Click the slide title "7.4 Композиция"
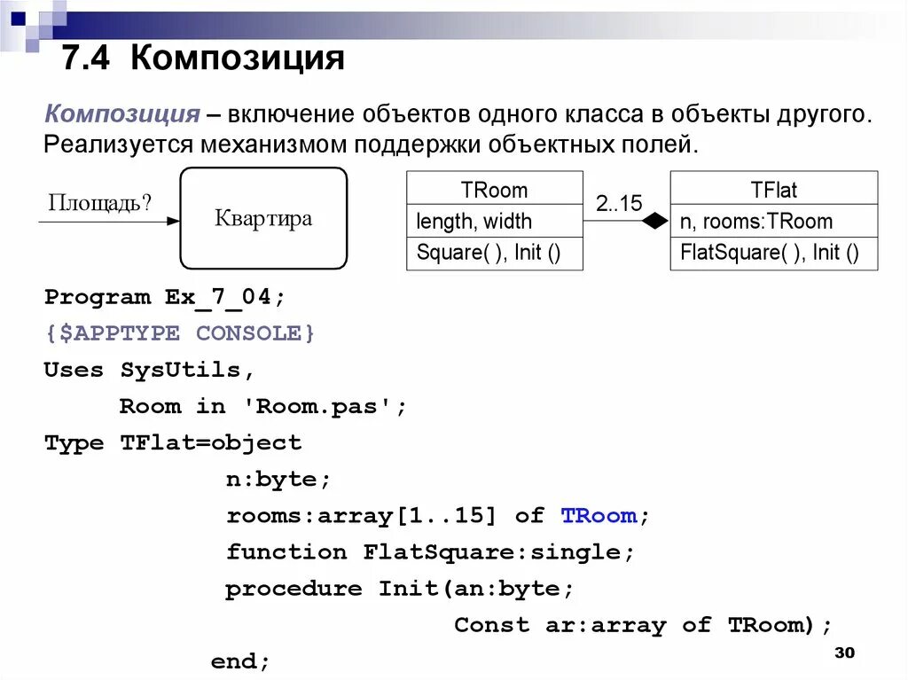Screen dimensions: 908x680 pyautogui.click(x=203, y=58)
